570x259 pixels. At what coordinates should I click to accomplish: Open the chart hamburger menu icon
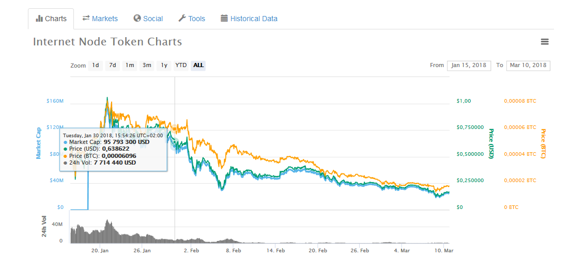pos(544,42)
